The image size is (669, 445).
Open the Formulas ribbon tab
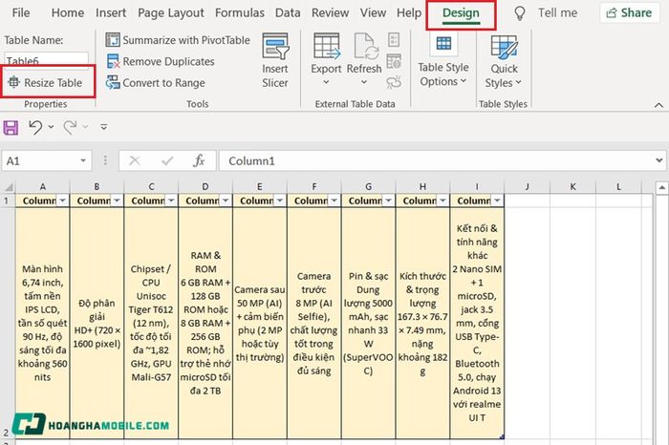coord(240,12)
